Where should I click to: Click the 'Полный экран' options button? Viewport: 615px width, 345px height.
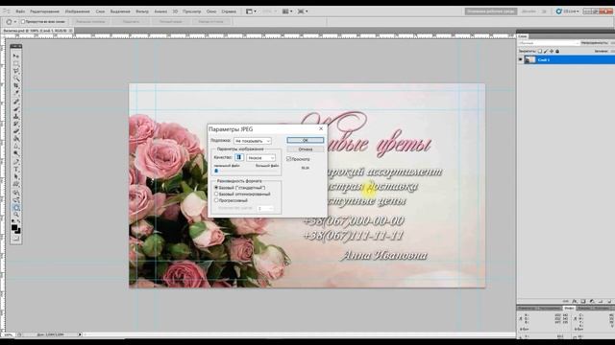coord(171,22)
